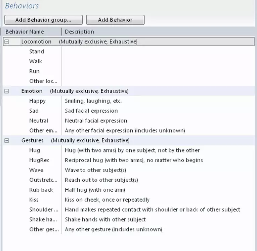Click the Add Behavior button

click(115, 20)
